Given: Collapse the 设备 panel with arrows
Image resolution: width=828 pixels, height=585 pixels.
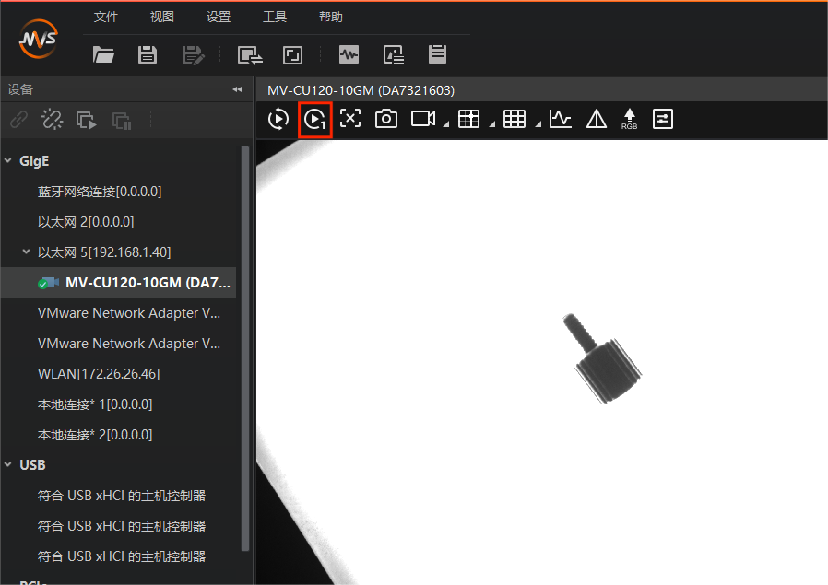Looking at the screenshot, I should pos(237,89).
